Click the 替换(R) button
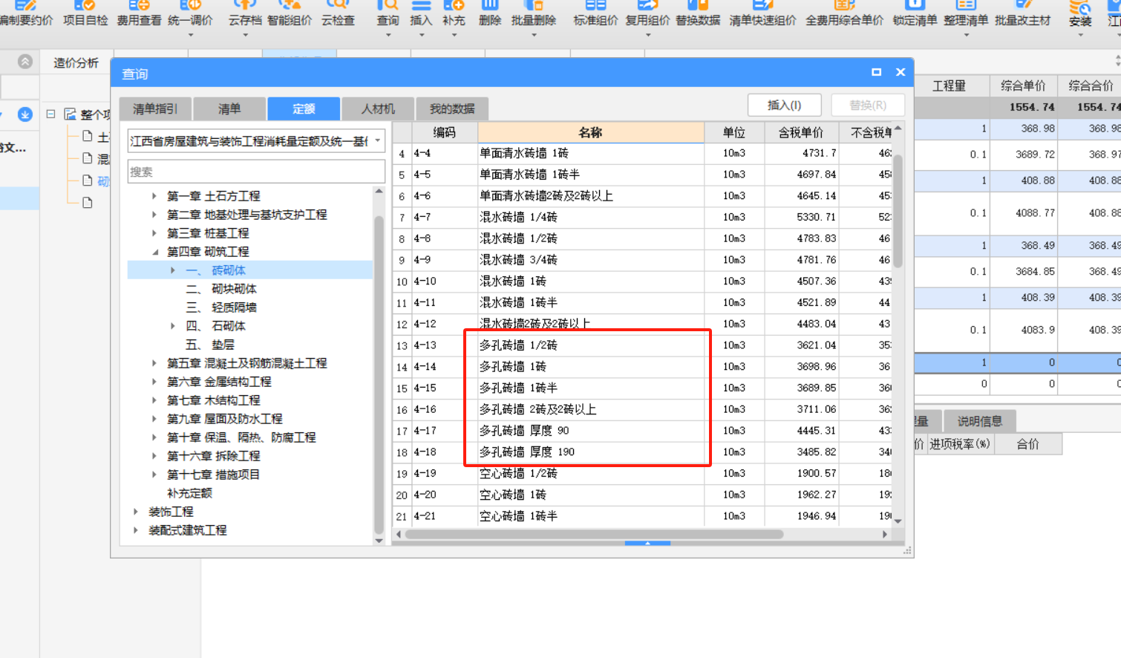The image size is (1121, 658). [868, 105]
